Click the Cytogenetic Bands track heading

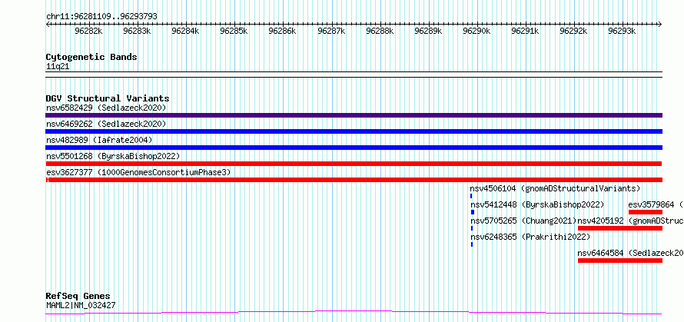coord(91,57)
